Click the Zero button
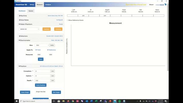This screenshot has width=183, height=103. click(41, 59)
